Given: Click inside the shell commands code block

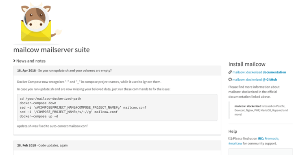Looking at the screenshot, I should coord(117,107).
